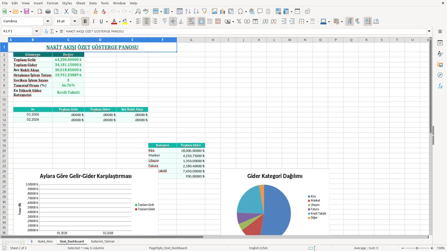Save the spreadsheet with the floppy disk icon
Viewport: 447px width, 251px height.
click(x=26, y=12)
